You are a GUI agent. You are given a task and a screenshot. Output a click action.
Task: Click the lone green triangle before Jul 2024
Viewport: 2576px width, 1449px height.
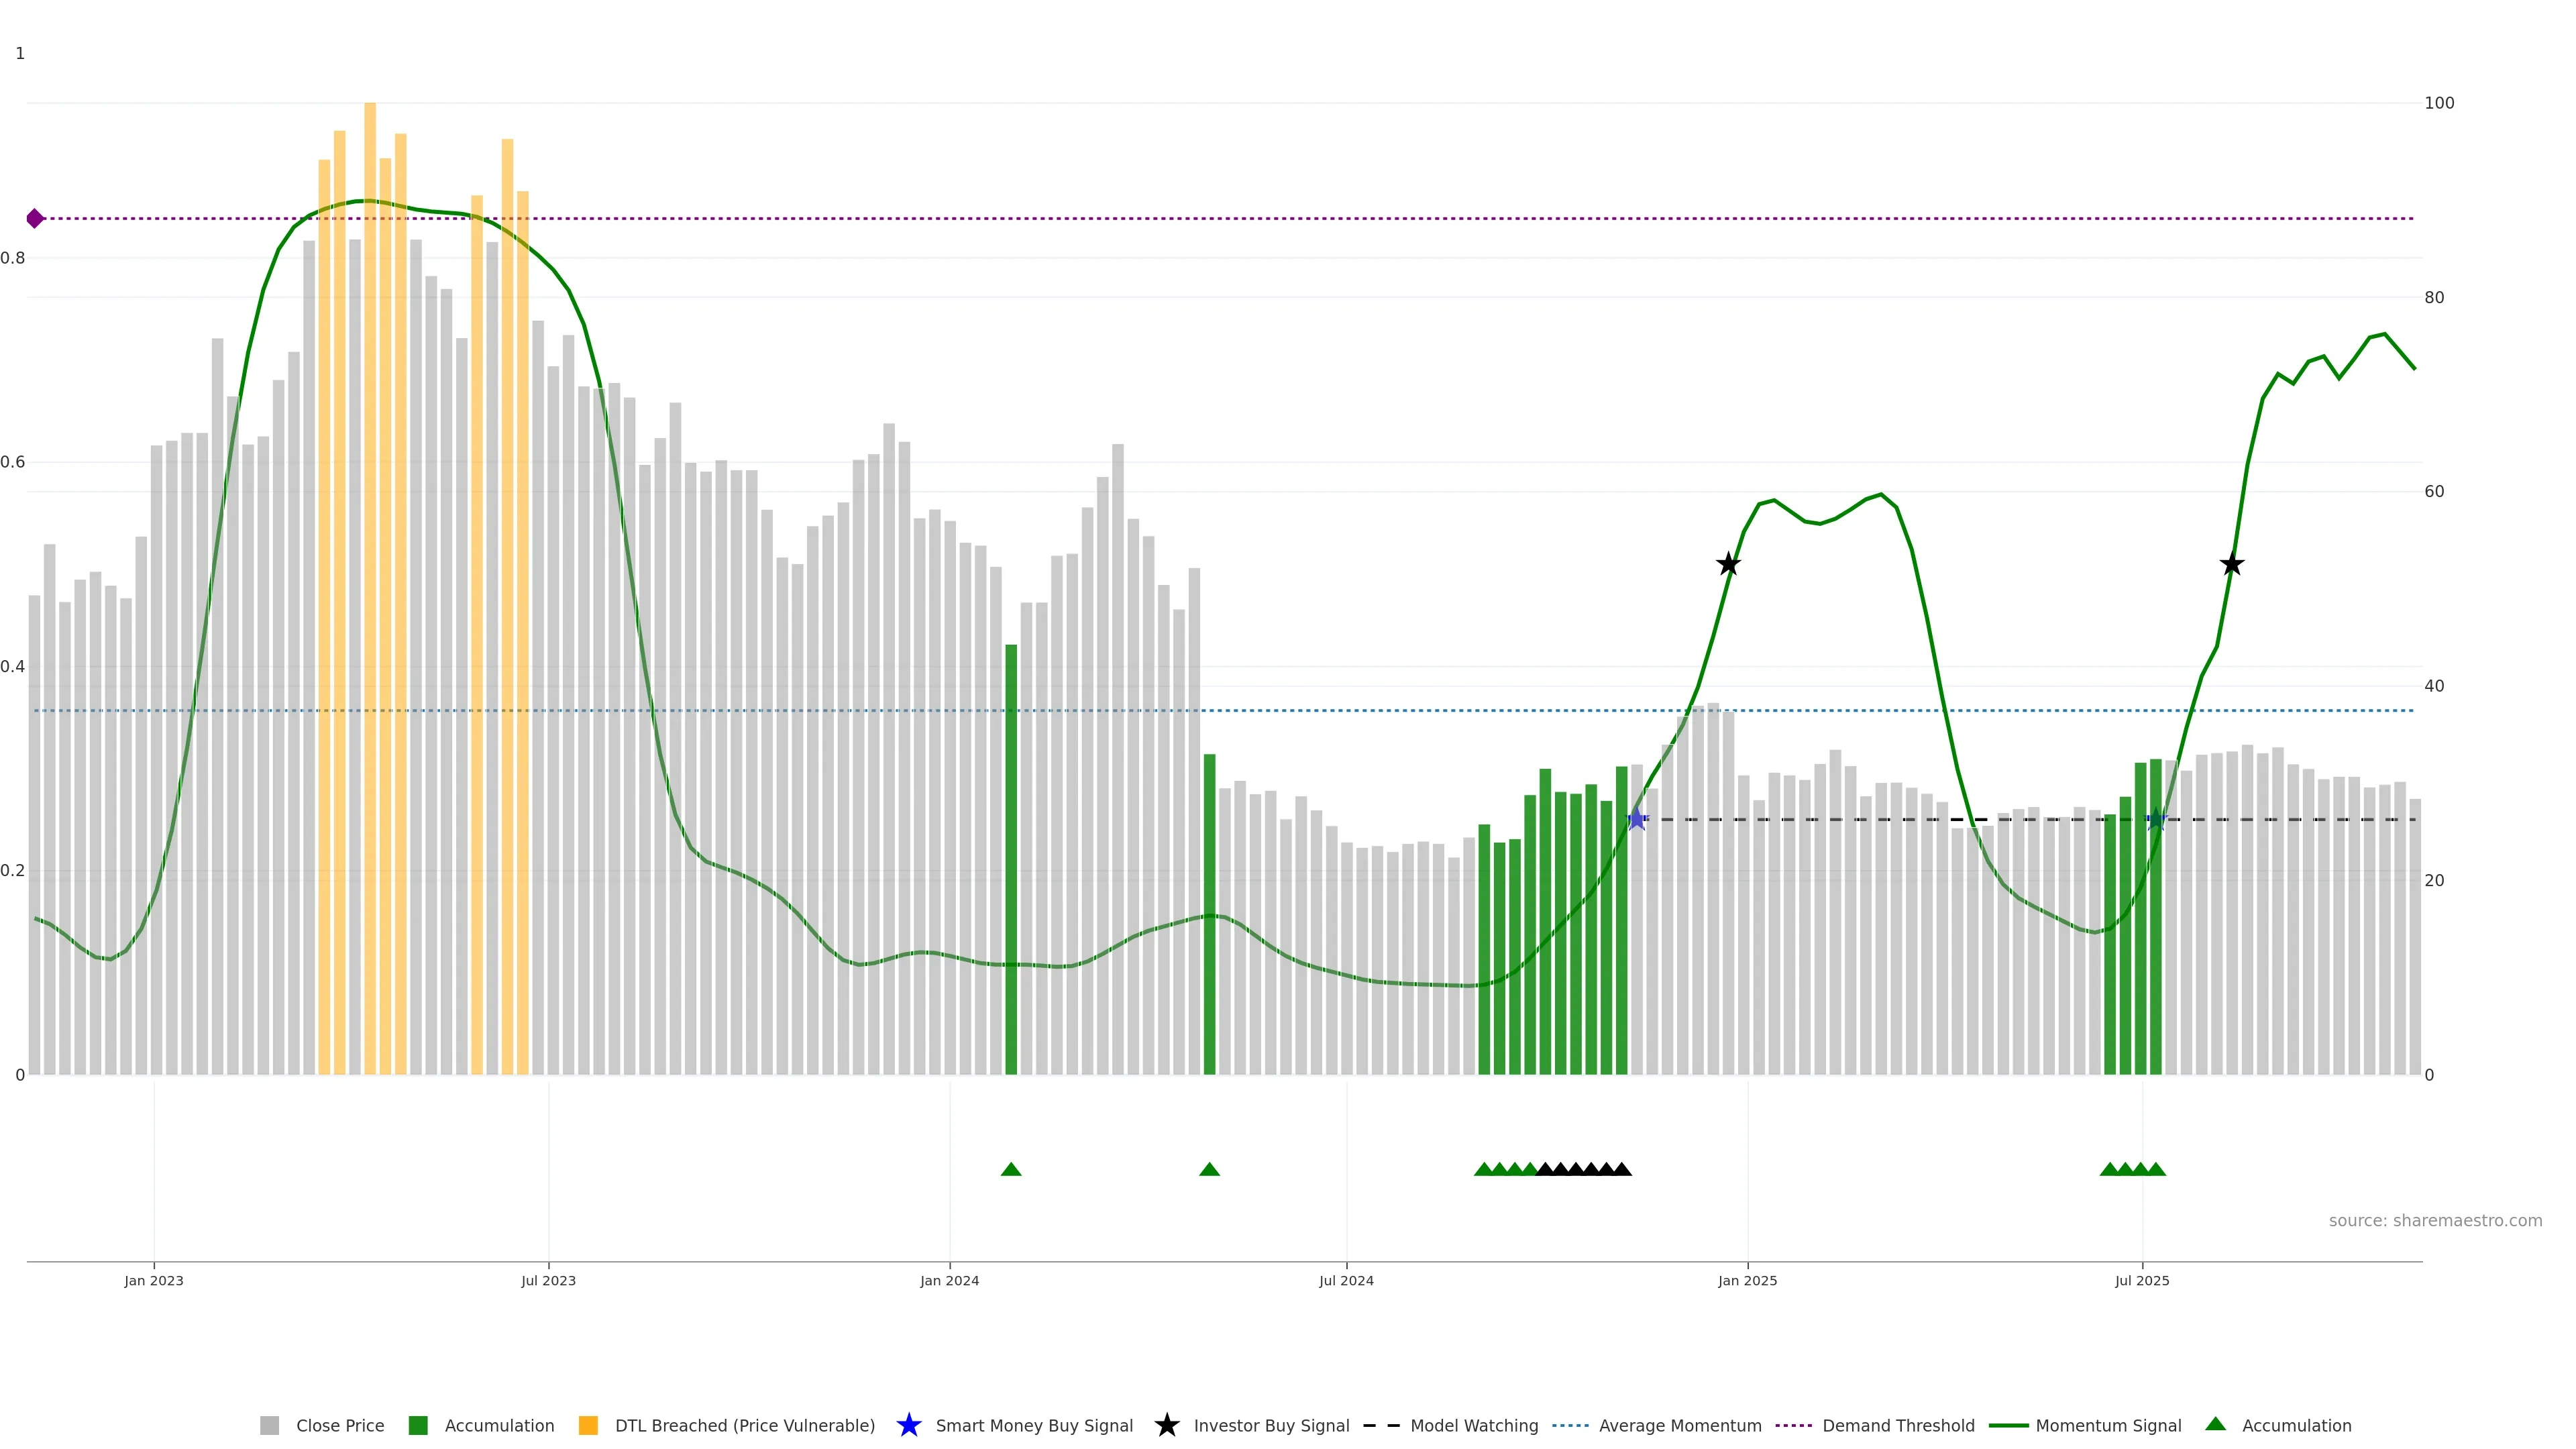click(1209, 1169)
